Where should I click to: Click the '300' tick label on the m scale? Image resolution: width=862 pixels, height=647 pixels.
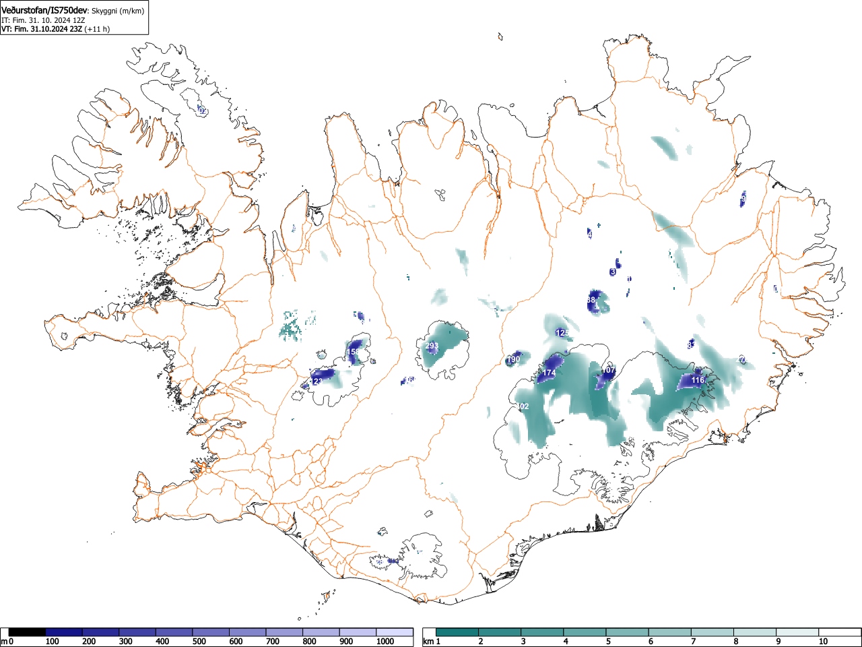(125, 642)
